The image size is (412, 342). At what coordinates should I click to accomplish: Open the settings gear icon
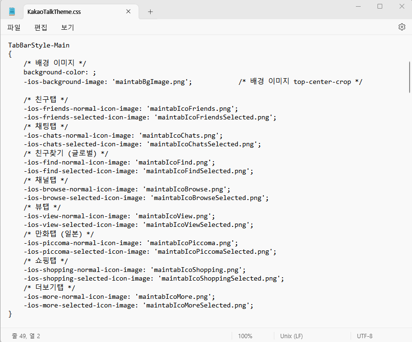click(x=402, y=27)
